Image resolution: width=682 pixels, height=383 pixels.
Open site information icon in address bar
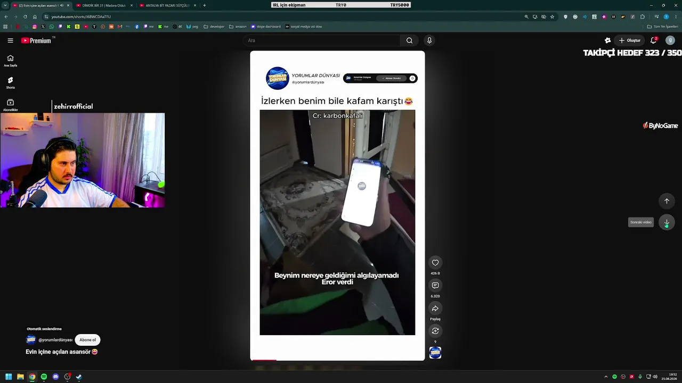pyautogui.click(x=46, y=16)
